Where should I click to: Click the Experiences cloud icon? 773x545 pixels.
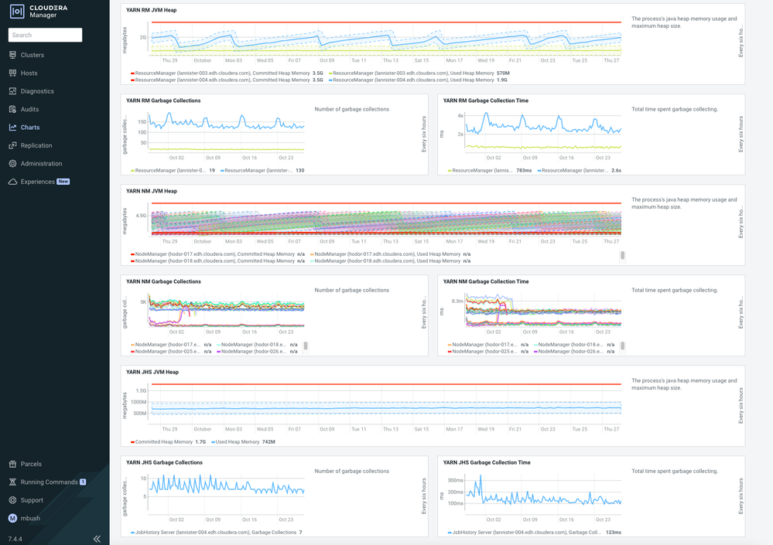(13, 182)
